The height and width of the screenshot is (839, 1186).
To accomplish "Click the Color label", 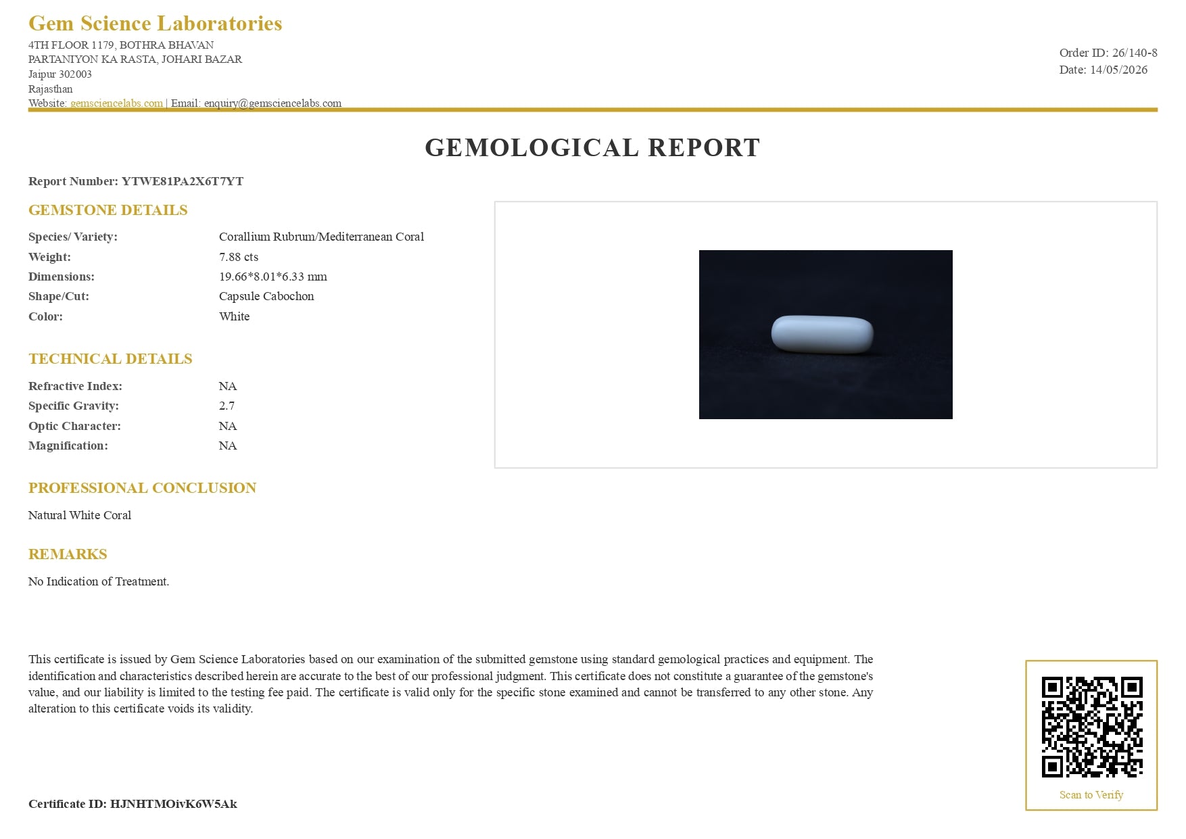I will 45,316.
